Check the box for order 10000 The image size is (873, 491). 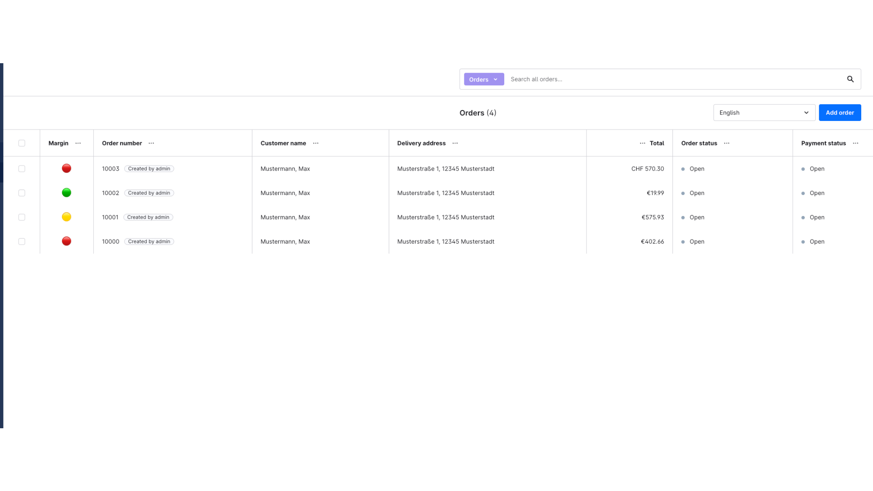22,241
